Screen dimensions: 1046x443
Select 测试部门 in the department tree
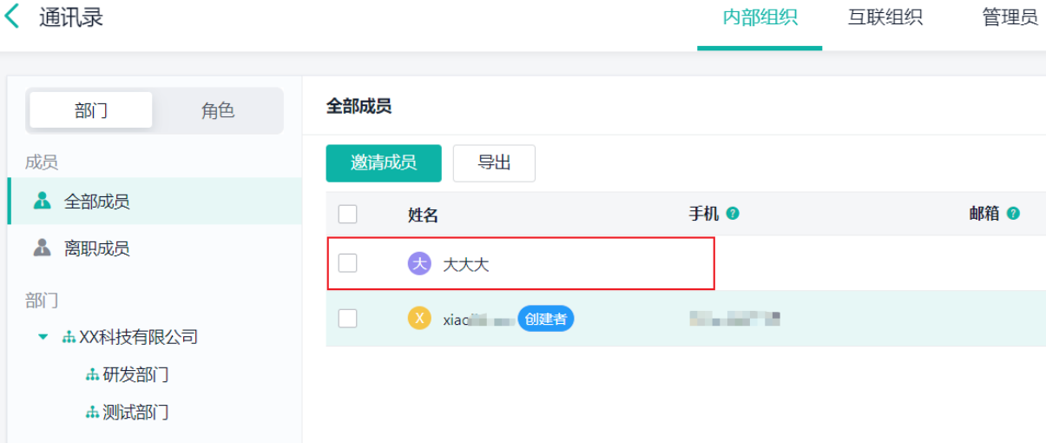[135, 413]
